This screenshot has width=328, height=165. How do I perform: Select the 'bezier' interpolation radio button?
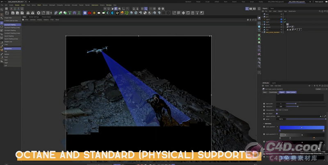coord(283,110)
